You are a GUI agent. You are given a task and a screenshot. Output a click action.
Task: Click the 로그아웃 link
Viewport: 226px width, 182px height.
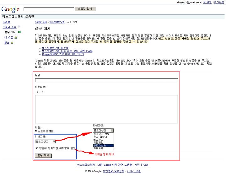[219, 2]
